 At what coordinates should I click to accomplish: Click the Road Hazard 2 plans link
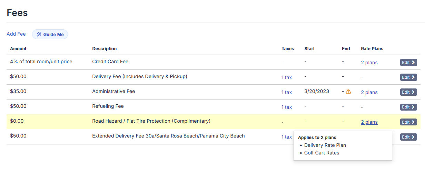click(x=369, y=122)
